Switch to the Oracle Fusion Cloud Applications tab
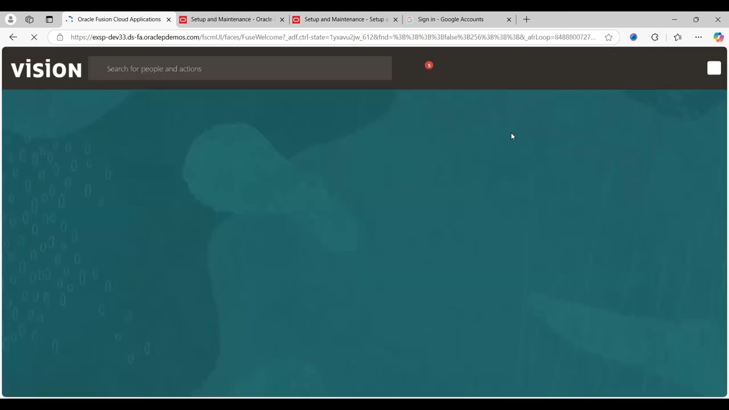729x410 pixels. point(119,19)
